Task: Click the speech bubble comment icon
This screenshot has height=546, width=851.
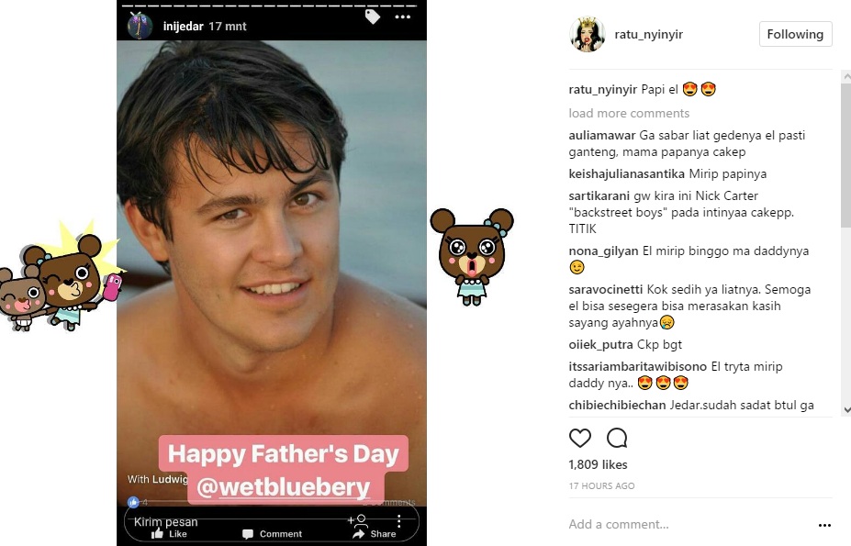Action: (617, 438)
